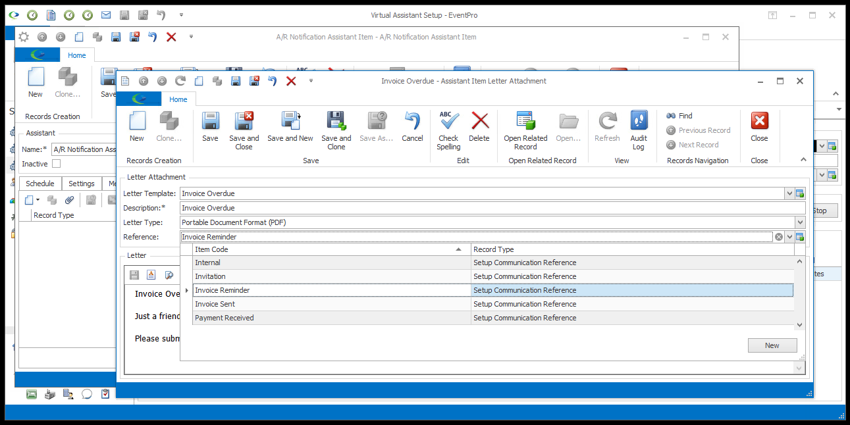Open the EventPro quick access customize arrow
This screenshot has height=425, width=850.
pyautogui.click(x=181, y=14)
